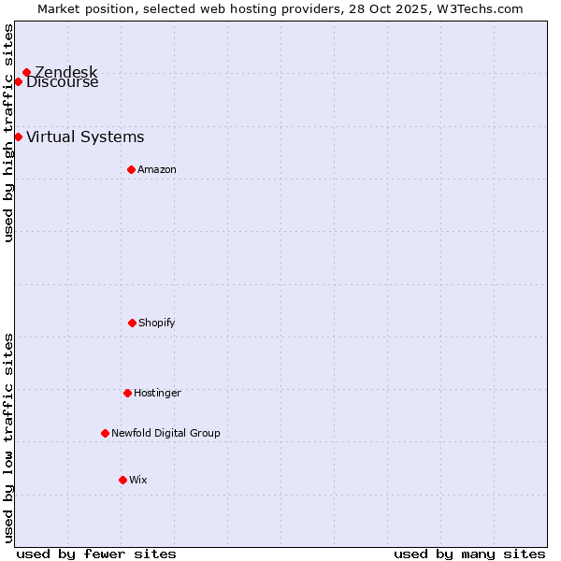This screenshot has width=561, height=561.
Task: Click the red Discourse data point marker
Action: [18, 81]
